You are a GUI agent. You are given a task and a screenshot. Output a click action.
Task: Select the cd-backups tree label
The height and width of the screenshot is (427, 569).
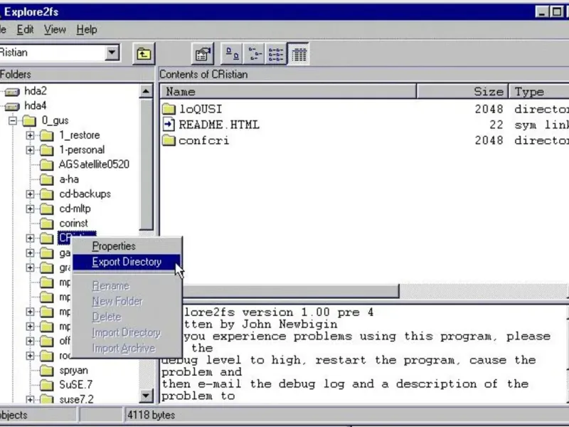85,194
